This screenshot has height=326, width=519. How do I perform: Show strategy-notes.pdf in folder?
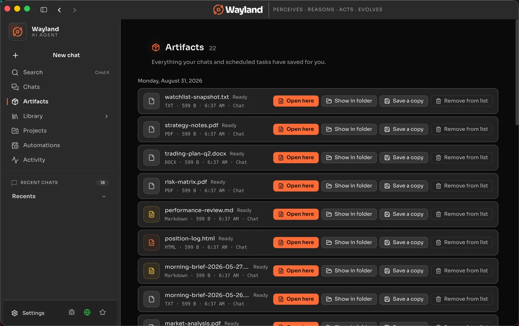point(349,129)
